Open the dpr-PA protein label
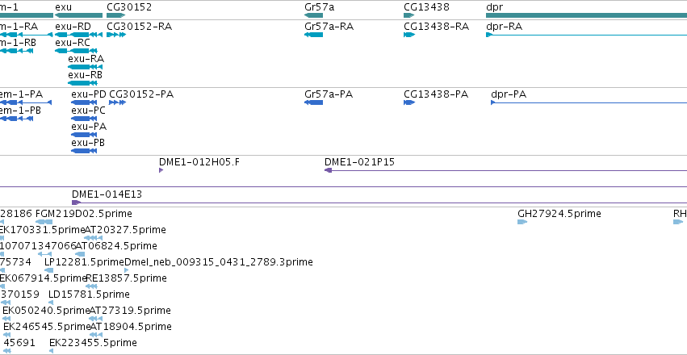 [x=509, y=94]
